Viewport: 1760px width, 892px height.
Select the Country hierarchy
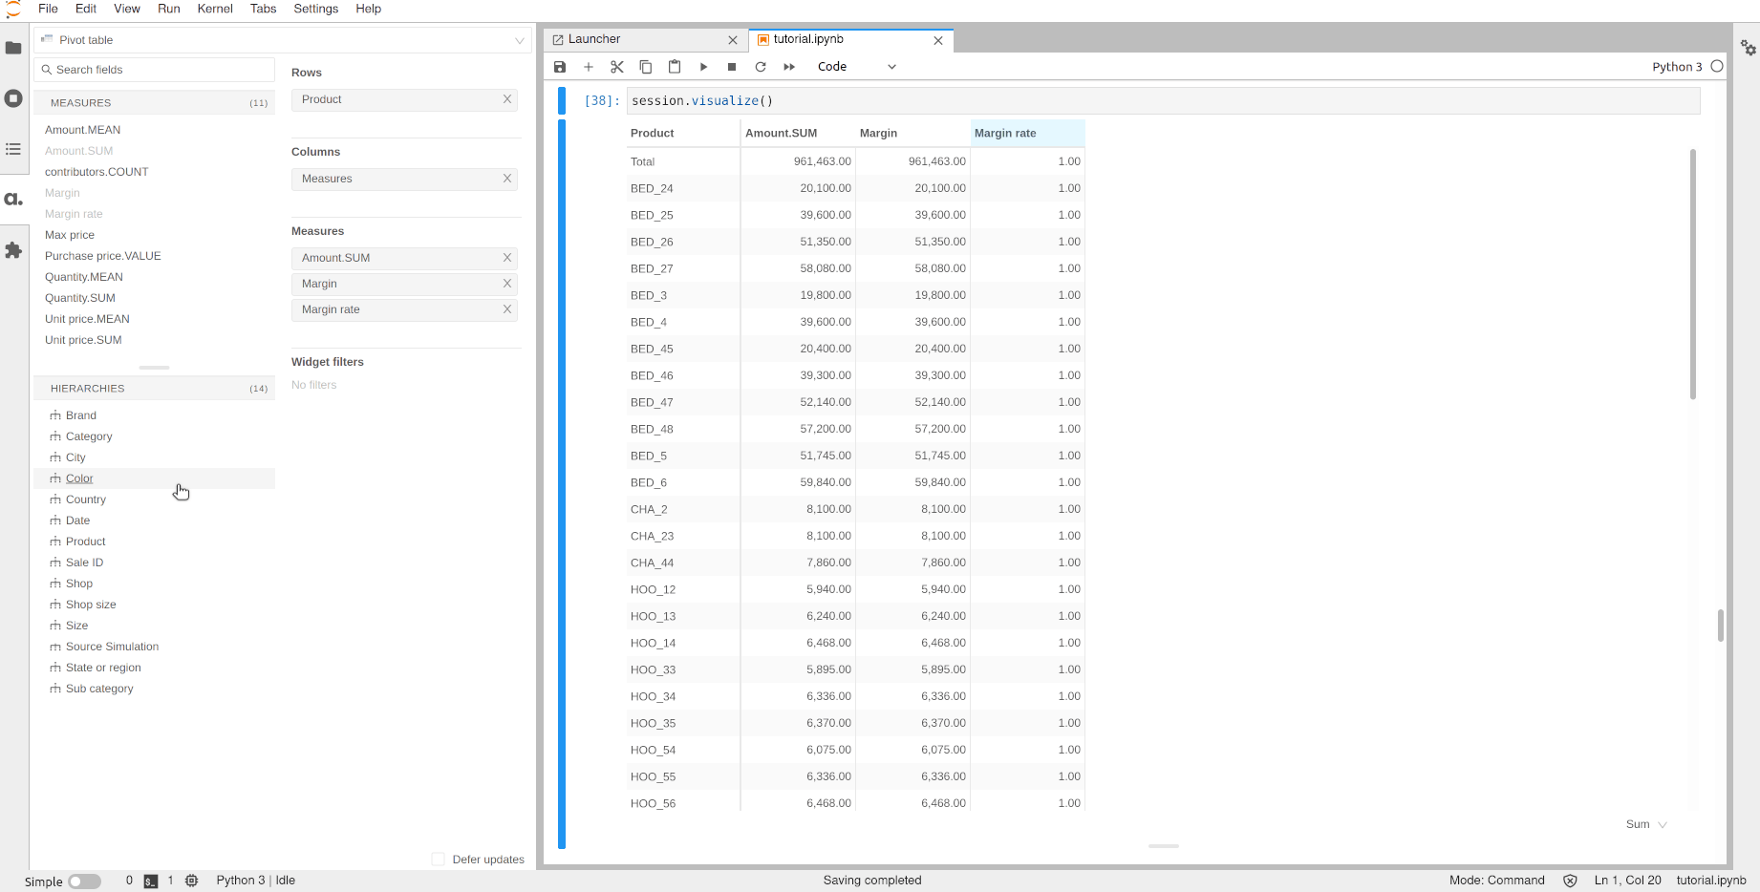pos(86,499)
